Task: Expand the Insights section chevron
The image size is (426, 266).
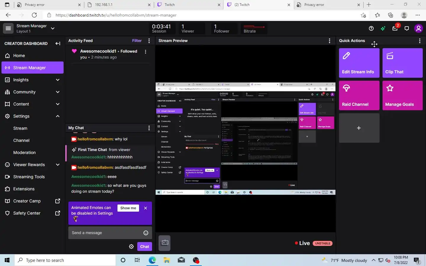Action: (58, 80)
